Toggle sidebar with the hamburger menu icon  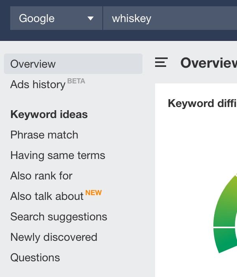click(161, 62)
